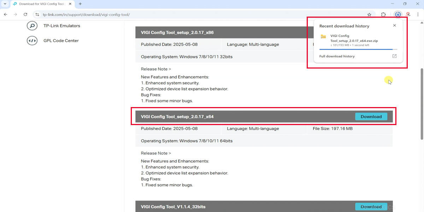
Task: Expand Release Note under the x64 version
Action: 156,153
